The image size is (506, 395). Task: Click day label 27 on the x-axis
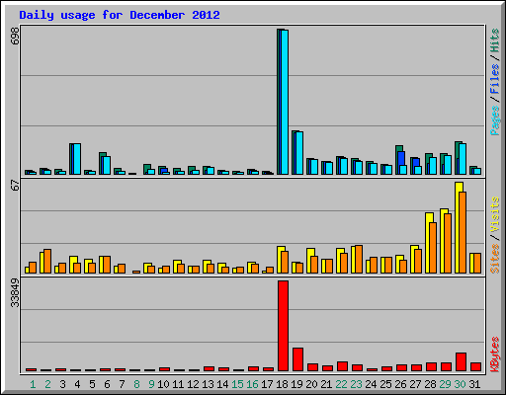point(415,384)
